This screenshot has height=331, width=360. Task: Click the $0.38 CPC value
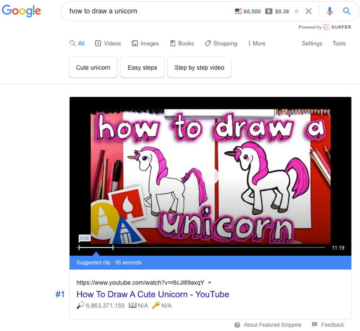click(282, 11)
